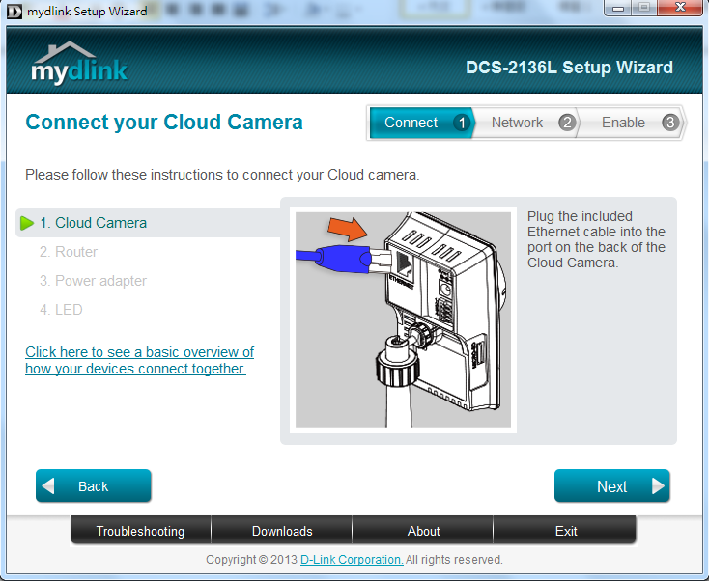Select 4. LED instruction step
The height and width of the screenshot is (581, 709).
[61, 310]
